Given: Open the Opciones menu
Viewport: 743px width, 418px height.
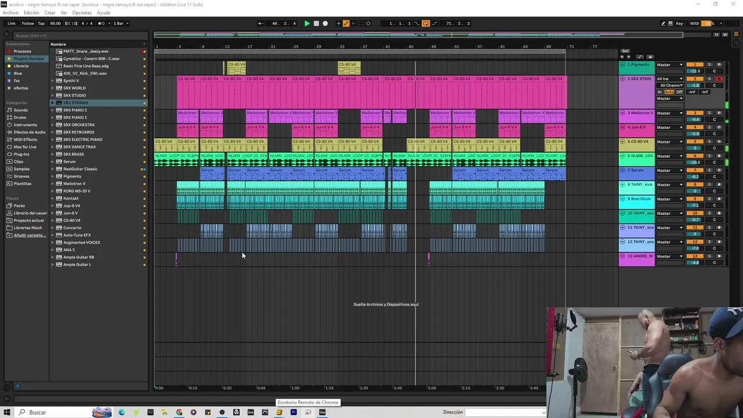Looking at the screenshot, I should click(x=82, y=13).
